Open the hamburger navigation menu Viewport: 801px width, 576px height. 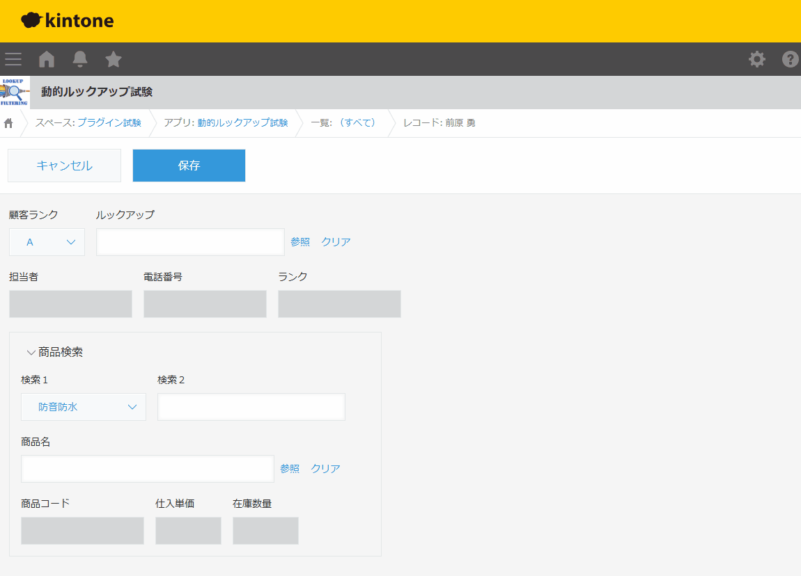[13, 59]
